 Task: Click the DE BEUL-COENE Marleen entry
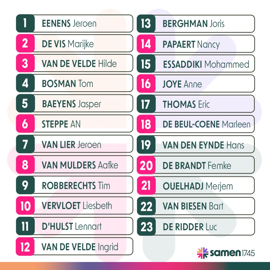pos(206,124)
